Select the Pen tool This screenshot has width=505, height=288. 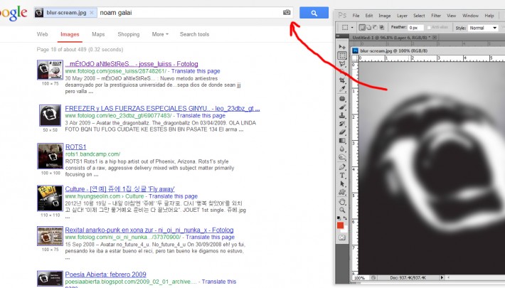(x=342, y=167)
